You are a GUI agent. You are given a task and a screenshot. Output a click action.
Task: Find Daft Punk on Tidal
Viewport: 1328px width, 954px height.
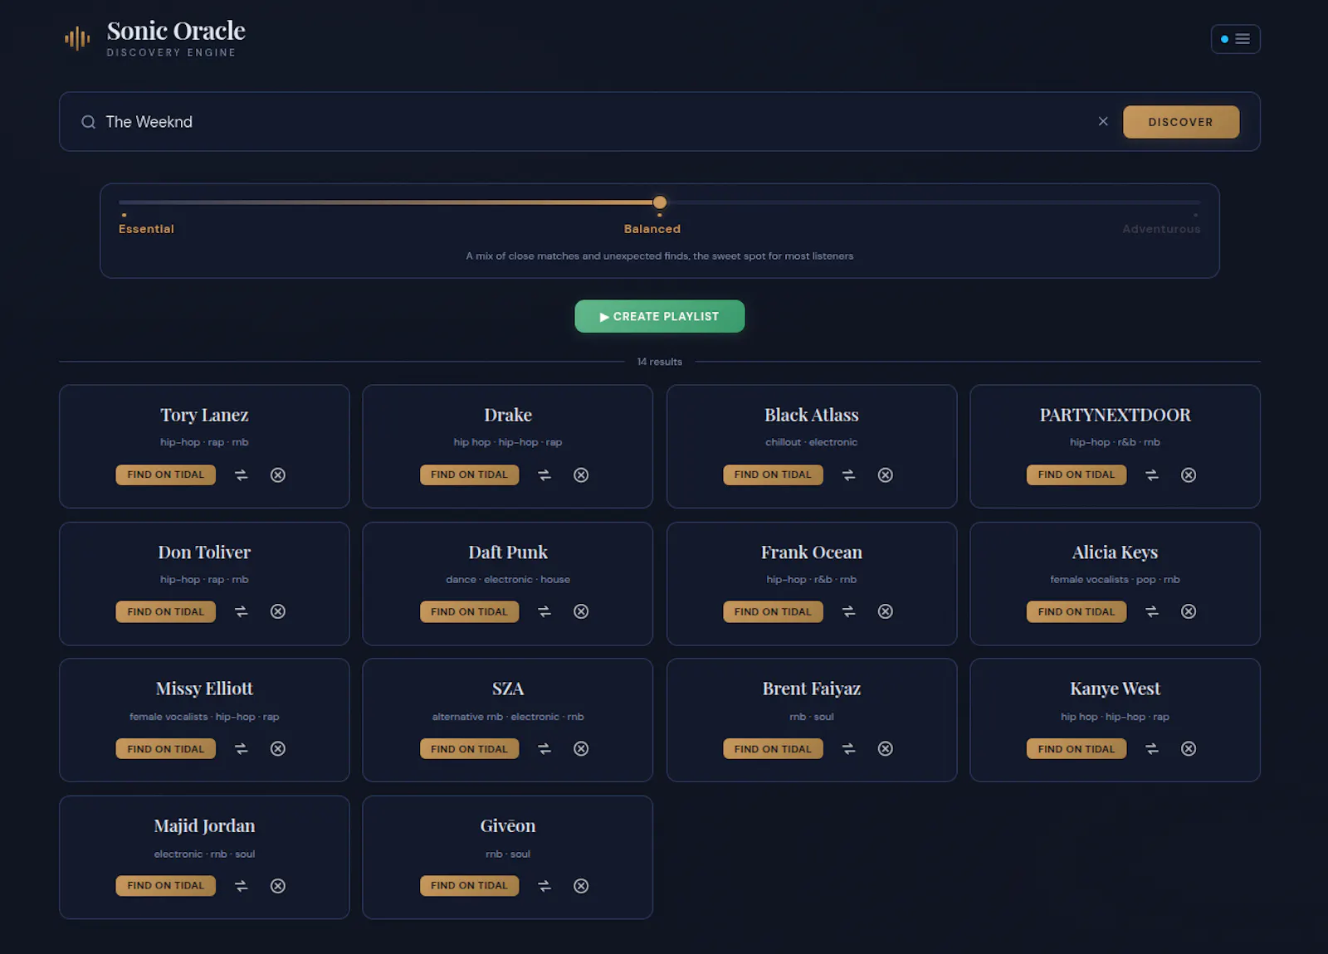point(469,611)
